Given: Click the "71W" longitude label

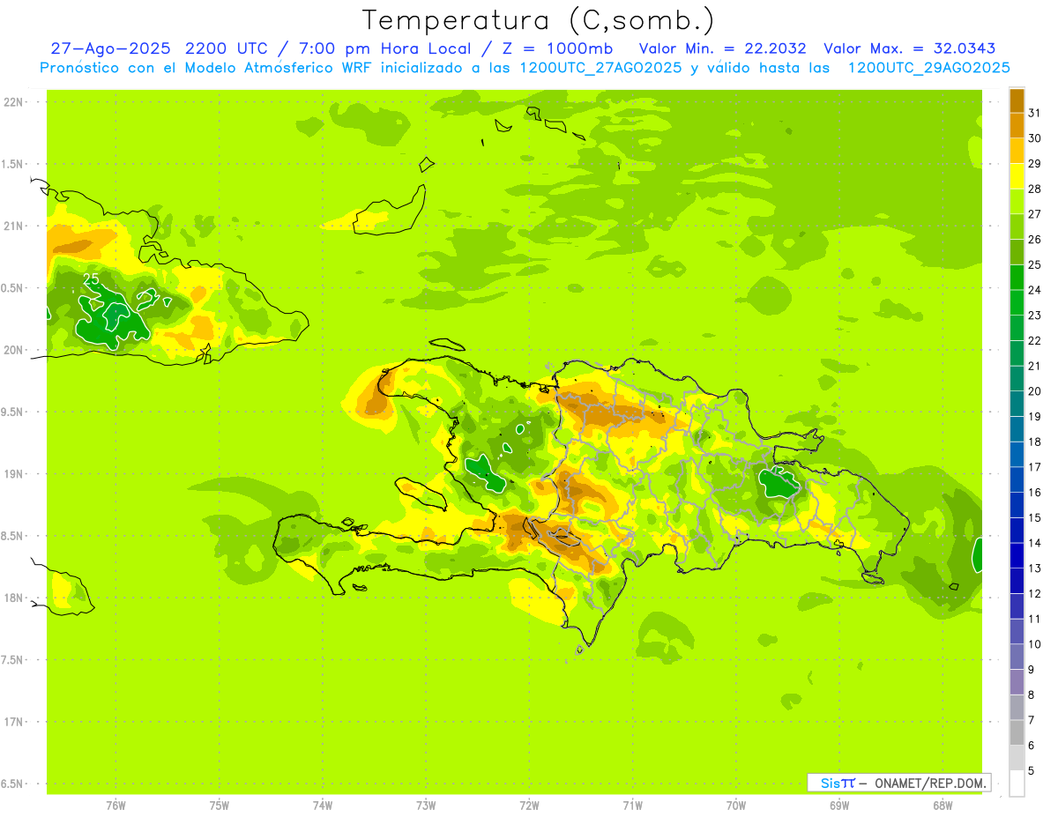Looking at the screenshot, I should click(x=632, y=805).
